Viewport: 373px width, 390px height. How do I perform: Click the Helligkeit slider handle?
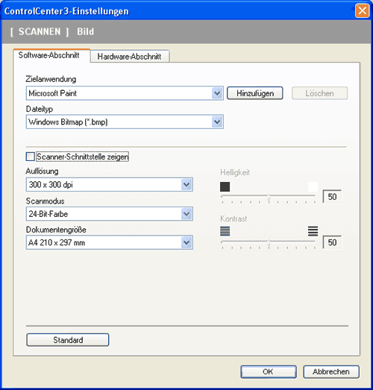[x=269, y=198]
